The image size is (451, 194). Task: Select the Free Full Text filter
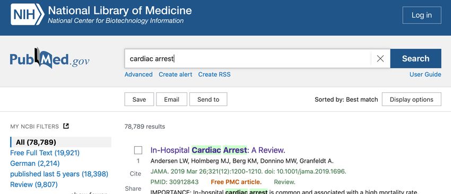[45, 153]
